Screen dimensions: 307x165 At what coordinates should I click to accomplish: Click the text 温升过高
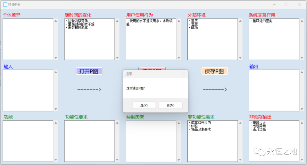(259, 129)
